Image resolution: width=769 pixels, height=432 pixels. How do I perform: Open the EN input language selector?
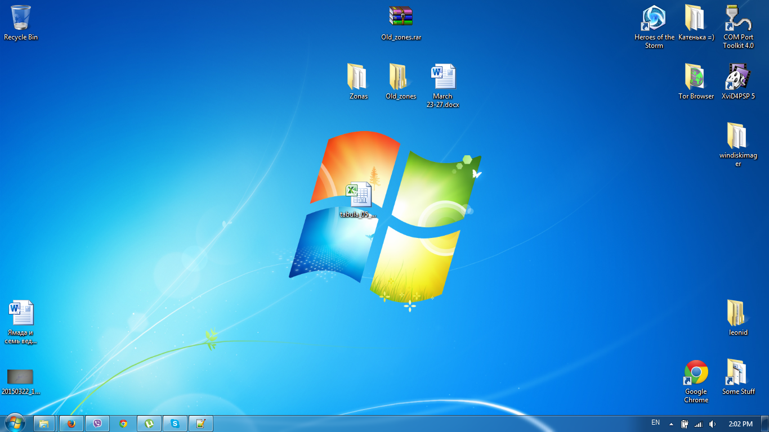pyautogui.click(x=655, y=423)
